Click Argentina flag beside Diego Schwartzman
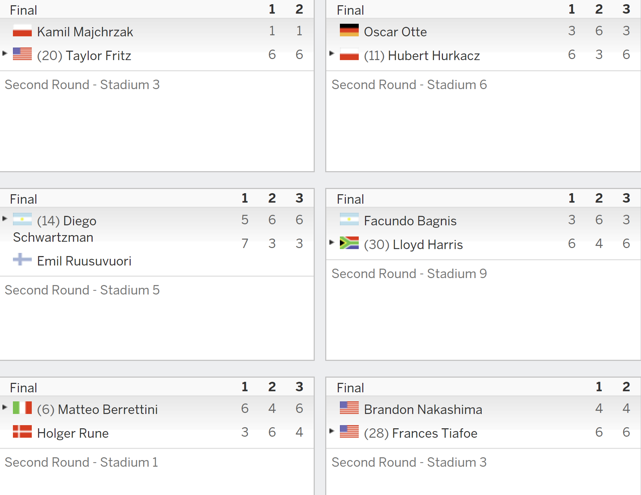Image resolution: width=641 pixels, height=495 pixels. point(22,219)
